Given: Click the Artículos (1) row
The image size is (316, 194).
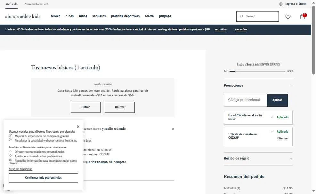Looking at the screenshot, I should [x=258, y=188].
